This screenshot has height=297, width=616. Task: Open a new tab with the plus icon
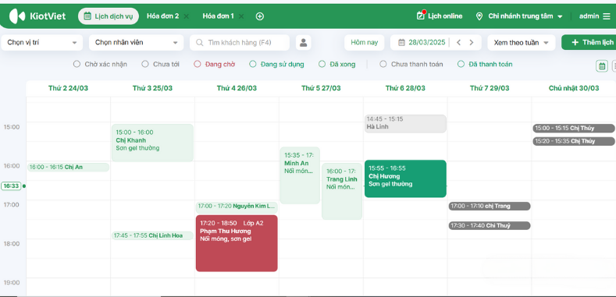coord(260,16)
